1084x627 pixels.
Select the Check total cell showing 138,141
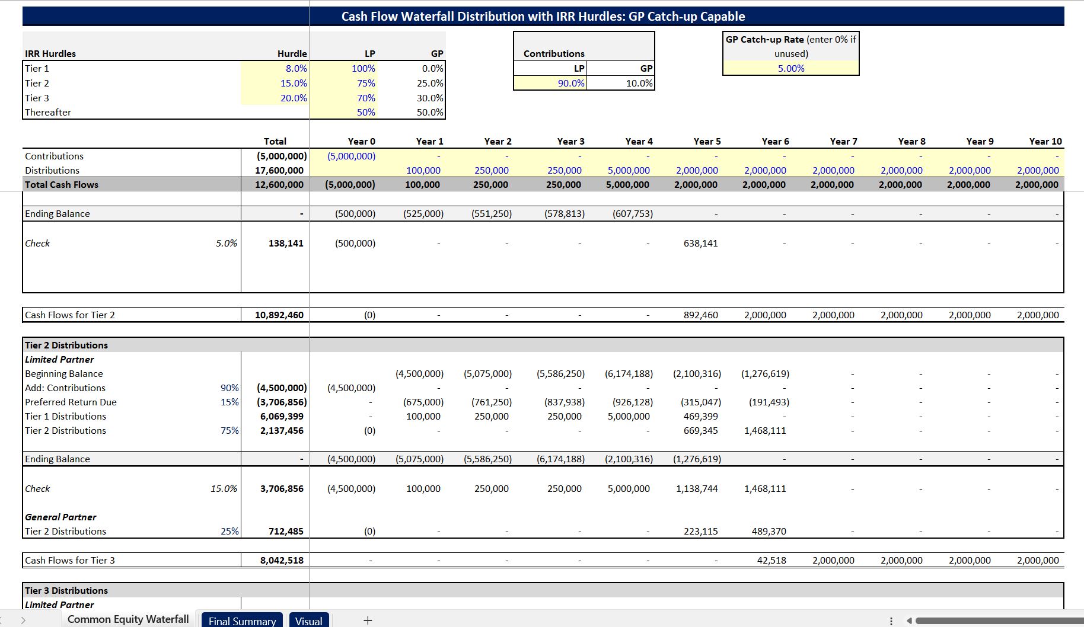tap(285, 243)
